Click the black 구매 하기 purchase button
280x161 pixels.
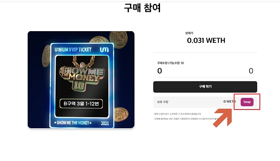click(x=205, y=87)
